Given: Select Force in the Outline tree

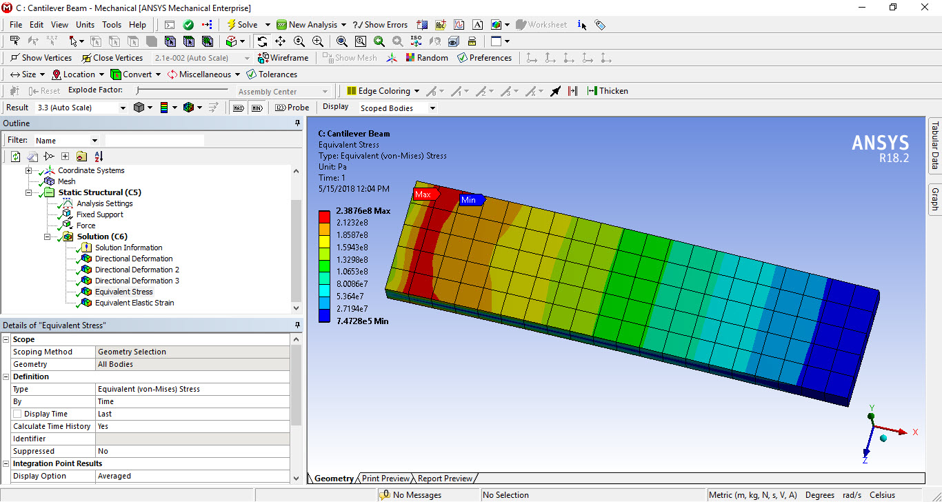Looking at the screenshot, I should pos(86,225).
